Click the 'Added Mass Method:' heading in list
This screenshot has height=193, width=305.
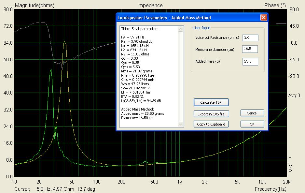[x=137, y=109]
